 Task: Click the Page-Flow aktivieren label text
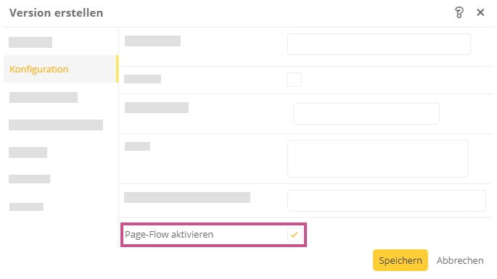click(169, 235)
